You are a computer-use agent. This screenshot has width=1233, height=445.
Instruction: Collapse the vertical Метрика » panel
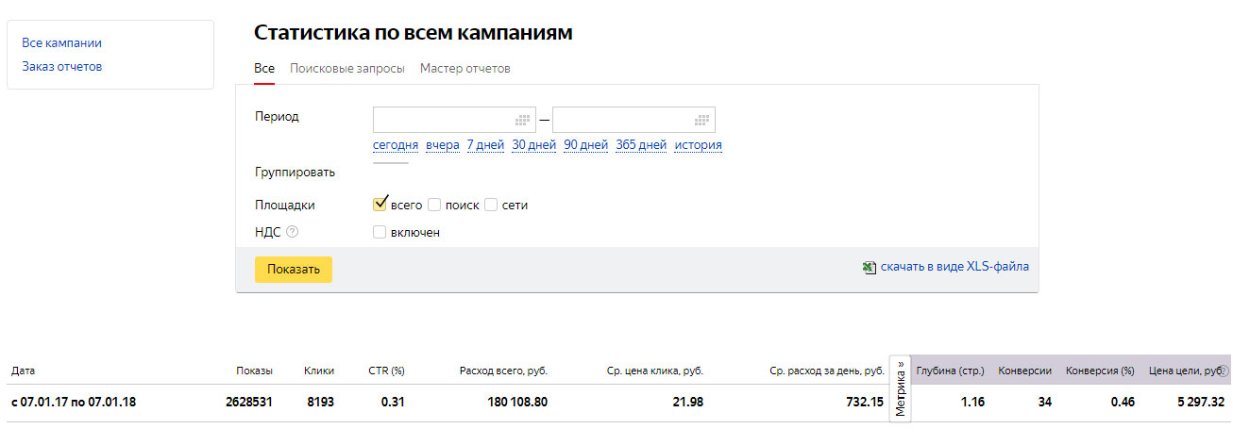tap(900, 388)
